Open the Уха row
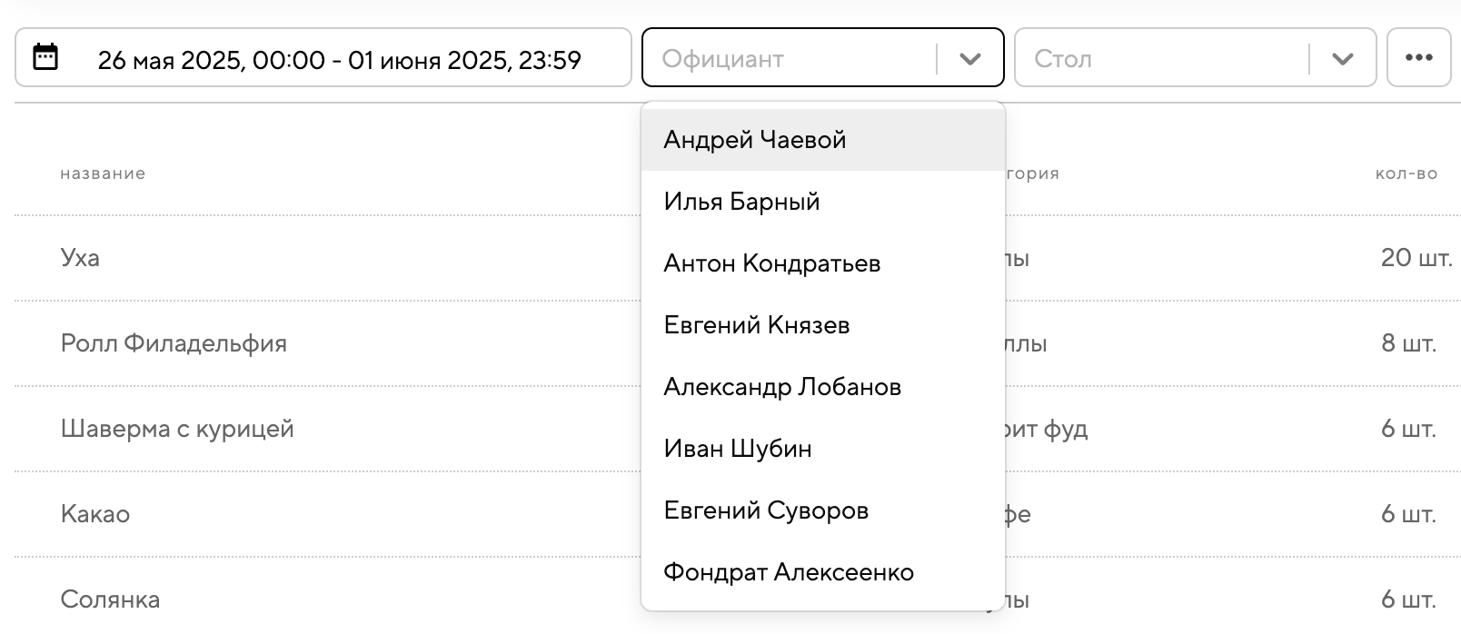The width and height of the screenshot is (1461, 634). 80,258
